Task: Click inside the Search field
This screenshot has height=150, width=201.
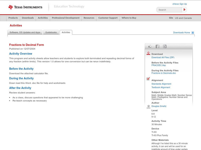Action: (169, 10)
